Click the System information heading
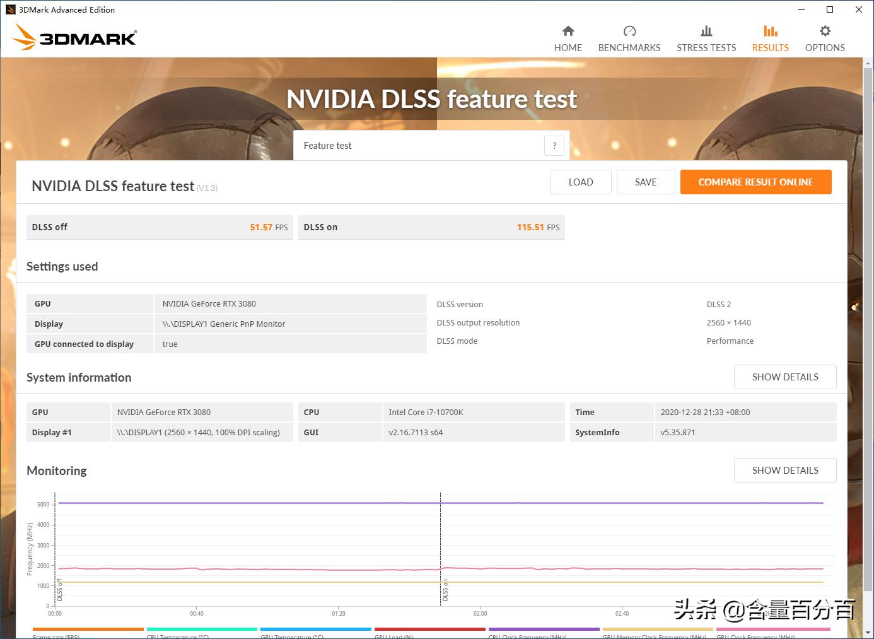 [x=79, y=377]
